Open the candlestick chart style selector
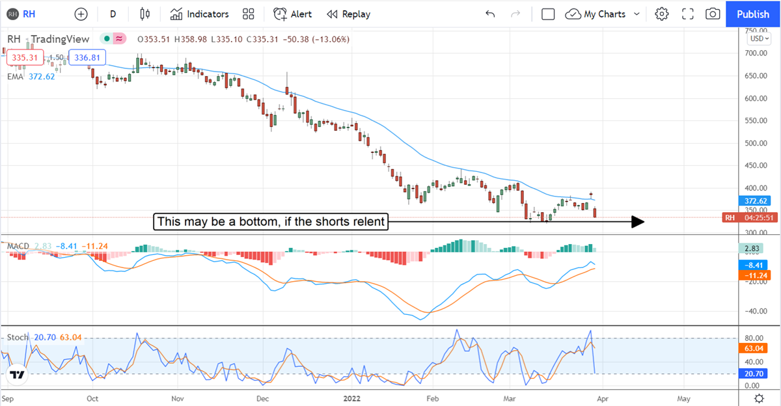 (144, 14)
